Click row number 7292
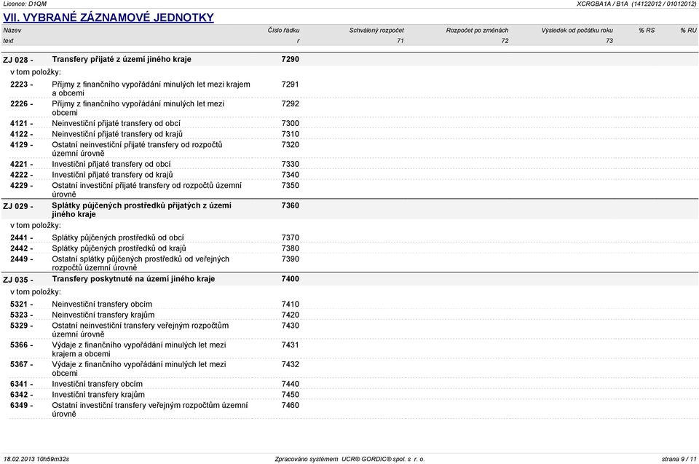The width and height of the screenshot is (699, 464). point(291,104)
